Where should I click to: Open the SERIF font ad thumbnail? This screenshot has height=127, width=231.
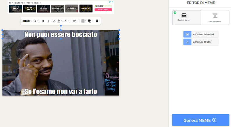coord(16,8)
